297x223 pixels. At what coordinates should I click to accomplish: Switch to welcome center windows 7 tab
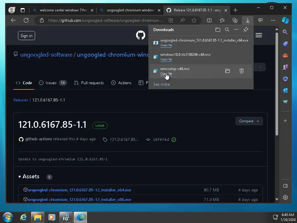(63, 10)
